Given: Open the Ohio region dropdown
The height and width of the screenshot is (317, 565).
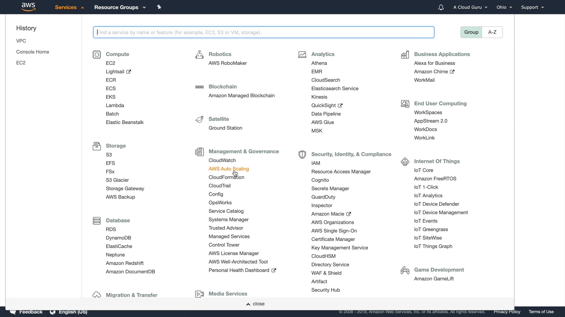Looking at the screenshot, I should (x=504, y=7).
